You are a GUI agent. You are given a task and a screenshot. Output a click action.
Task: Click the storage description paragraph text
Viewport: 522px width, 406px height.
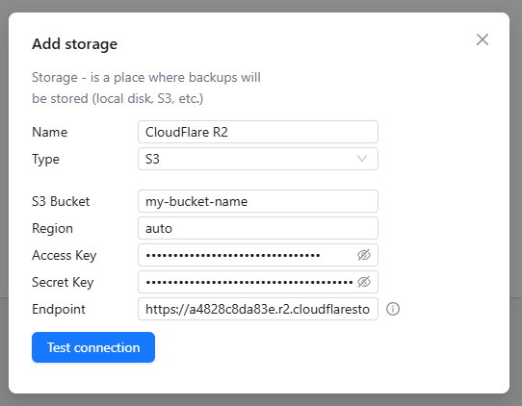pos(146,88)
